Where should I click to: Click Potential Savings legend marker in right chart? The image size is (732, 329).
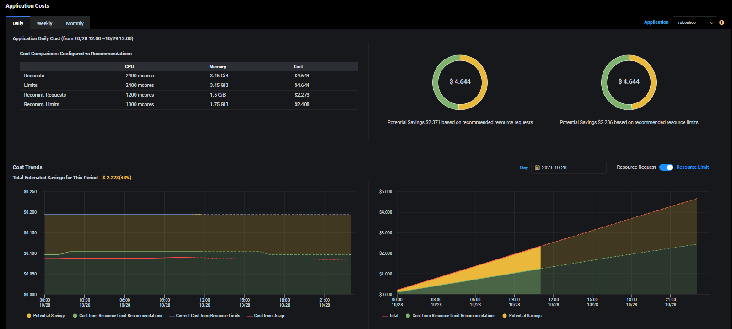[505, 316]
